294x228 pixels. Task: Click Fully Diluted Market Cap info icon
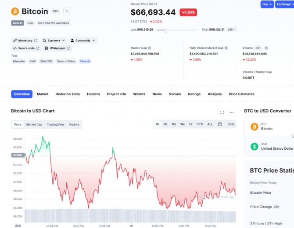click(226, 48)
